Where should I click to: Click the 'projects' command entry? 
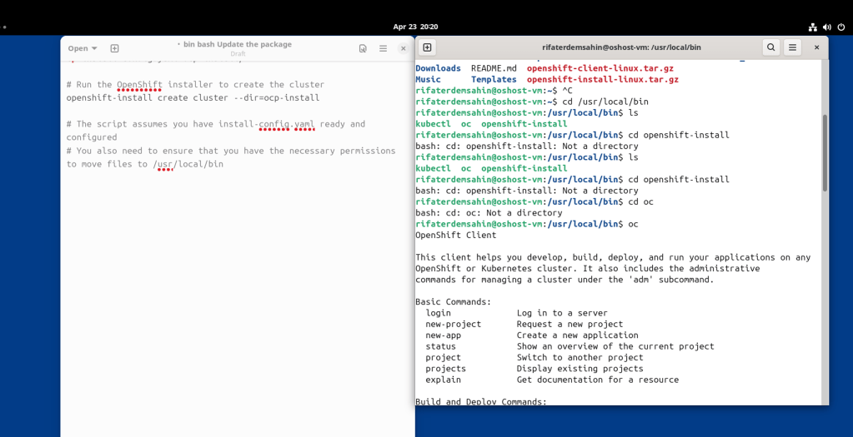[x=445, y=369]
